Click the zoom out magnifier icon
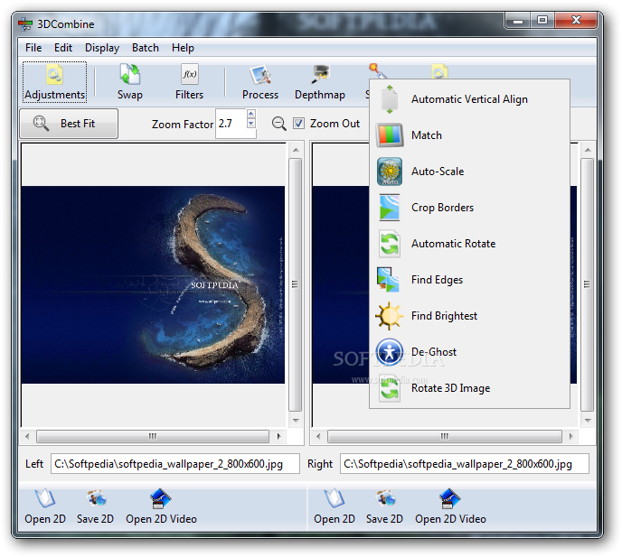622x557 pixels. [278, 124]
